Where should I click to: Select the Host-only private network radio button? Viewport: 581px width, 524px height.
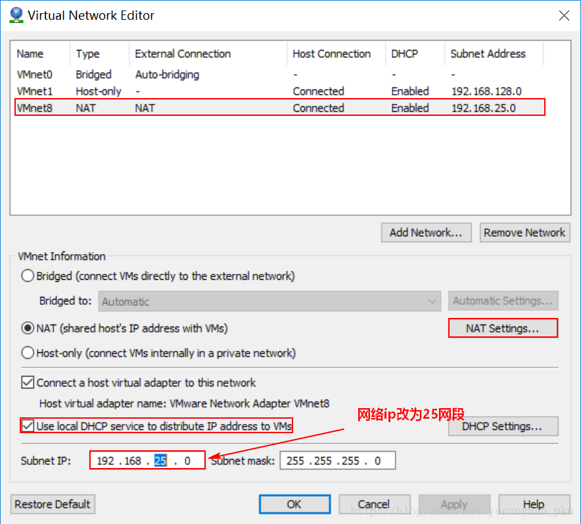point(28,353)
